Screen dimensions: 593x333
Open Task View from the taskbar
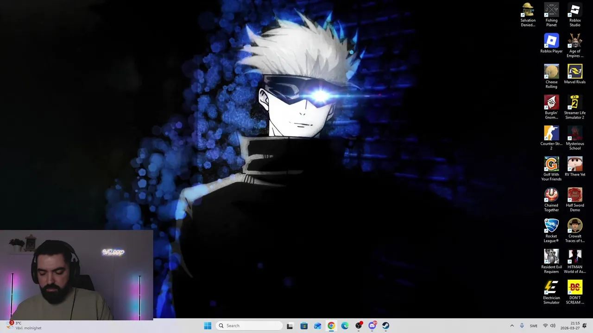(x=290, y=326)
